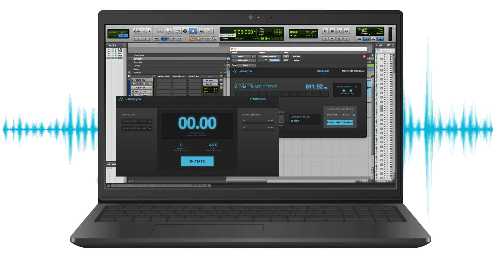Screen dimensions: 499x261
Task: Click the Tab to Transients icon
Action: click(x=157, y=38)
